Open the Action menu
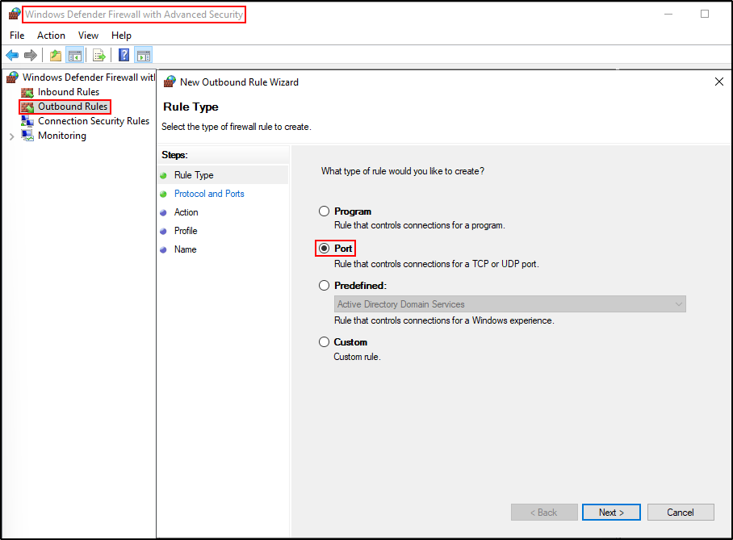The image size is (733, 540). (x=51, y=36)
